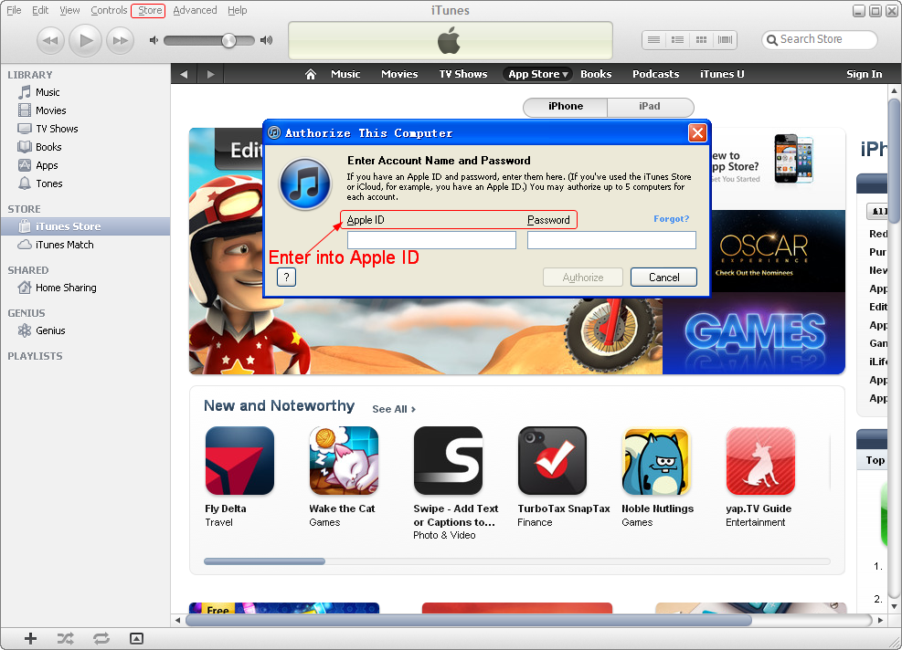
Task: Open the Store menu
Action: point(150,10)
